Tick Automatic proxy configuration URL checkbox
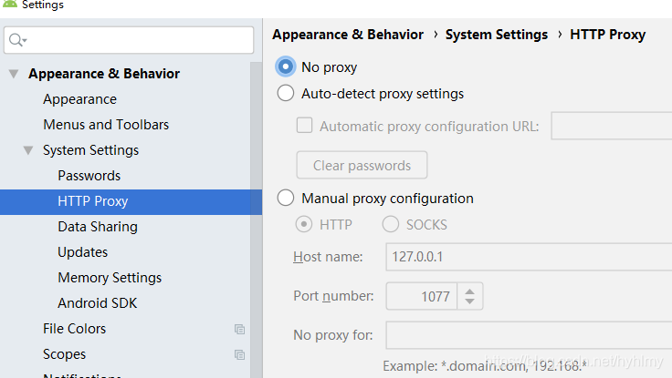 [304, 126]
